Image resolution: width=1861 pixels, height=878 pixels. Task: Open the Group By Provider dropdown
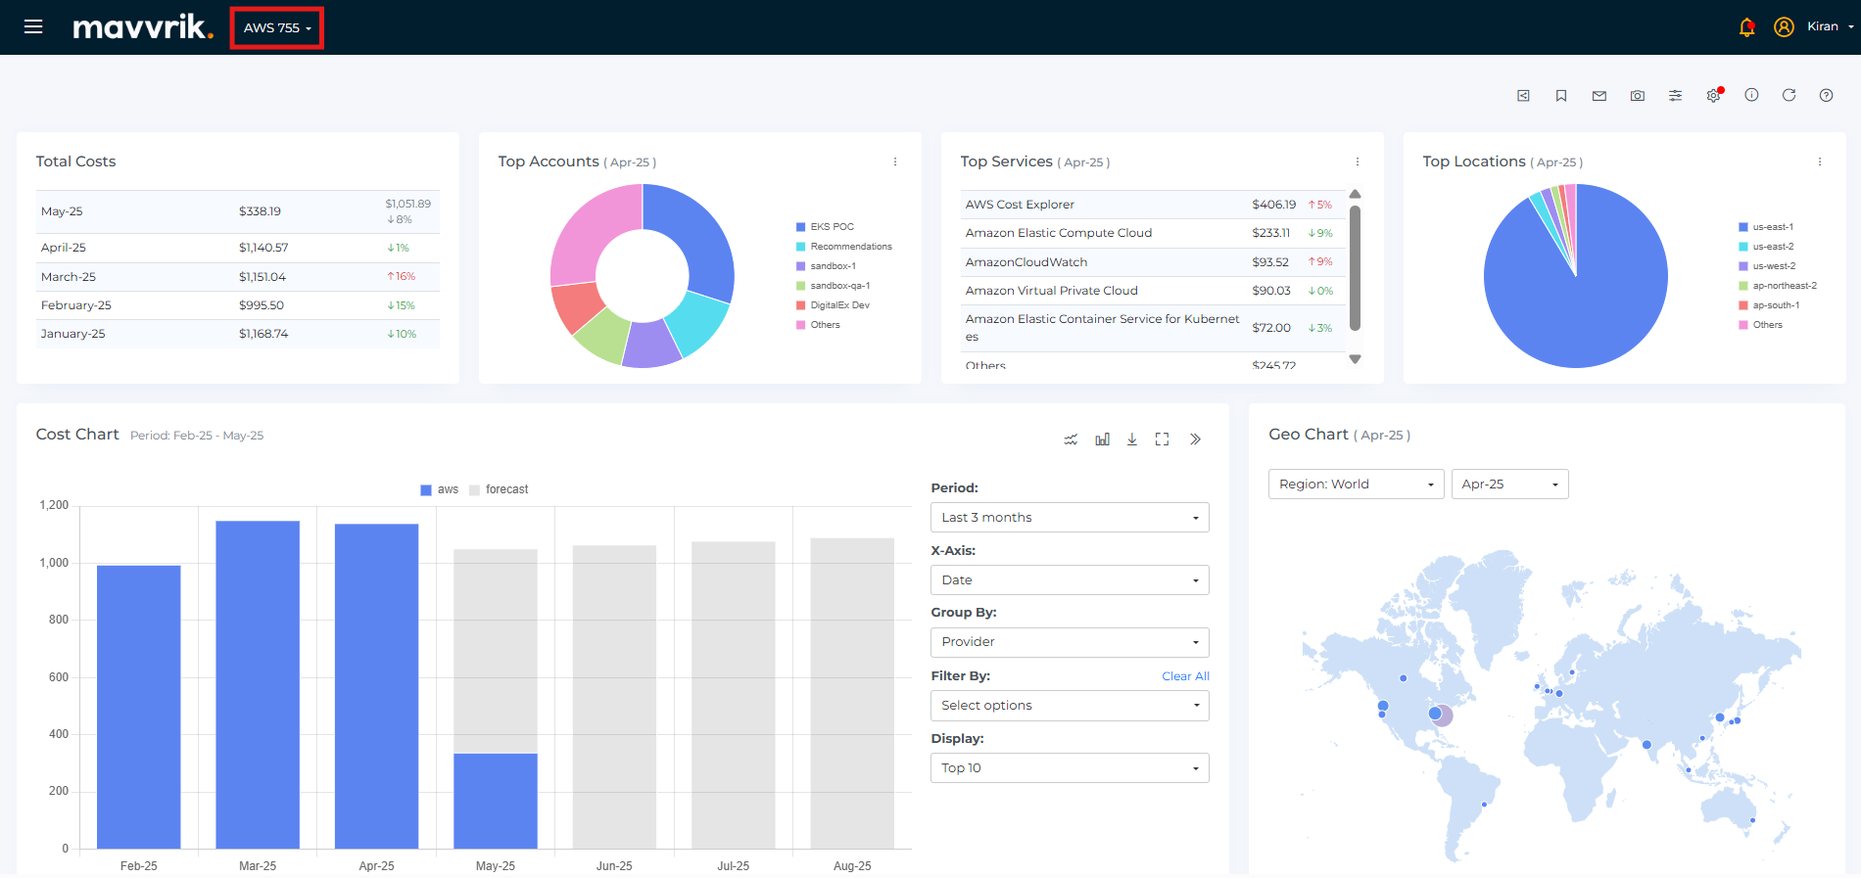(1070, 642)
